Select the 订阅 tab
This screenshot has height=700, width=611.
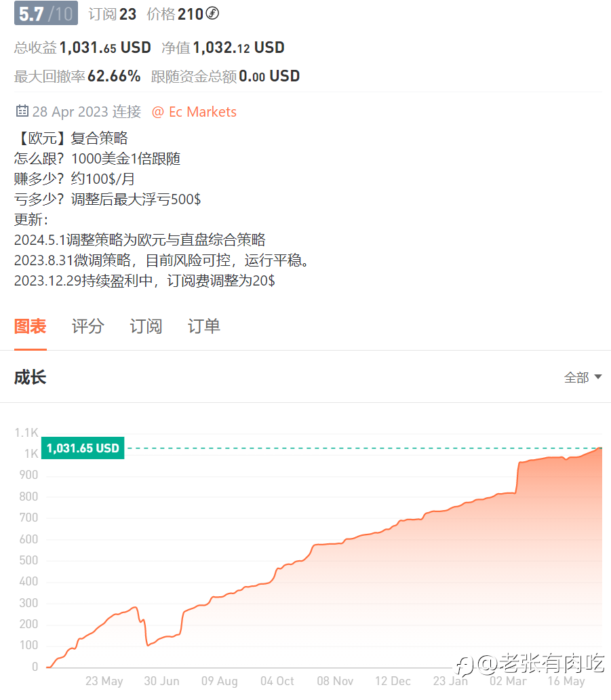click(146, 326)
